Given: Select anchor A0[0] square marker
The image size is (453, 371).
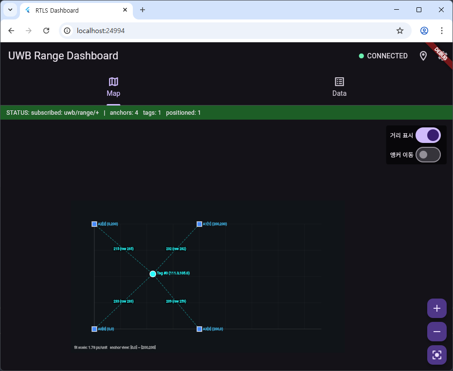Looking at the screenshot, I should pyautogui.click(x=94, y=329).
